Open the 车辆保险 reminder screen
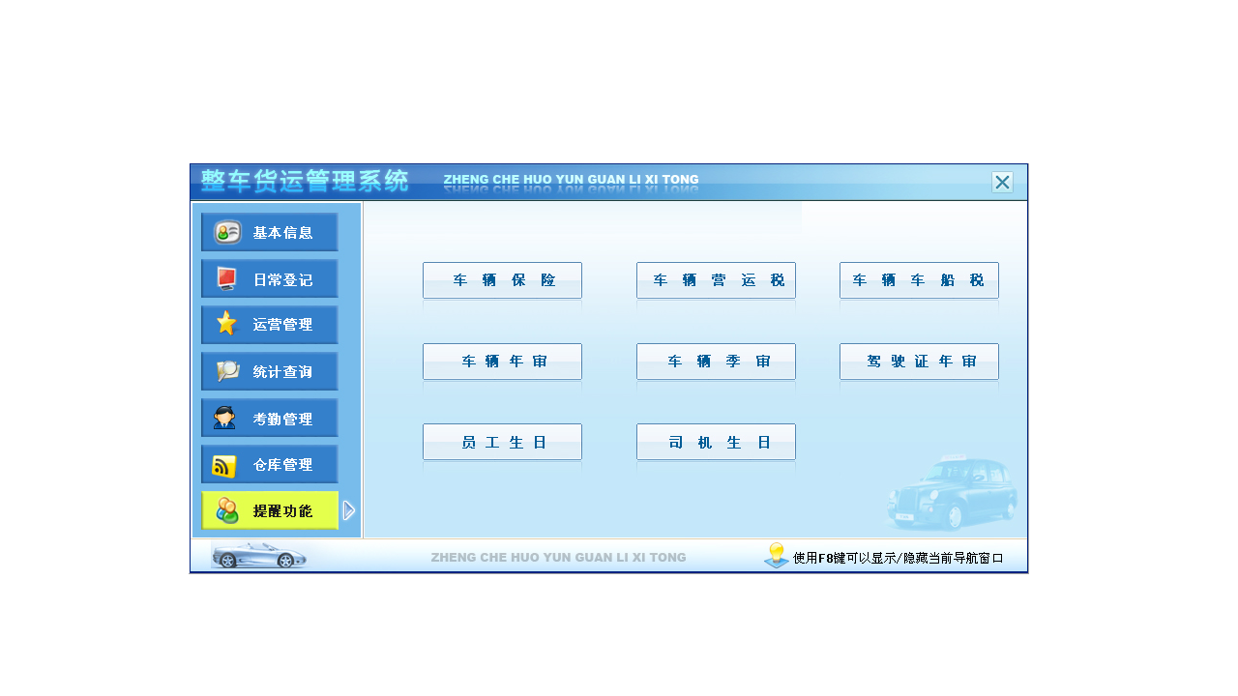Image resolution: width=1238 pixels, height=696 pixels. [x=502, y=279]
